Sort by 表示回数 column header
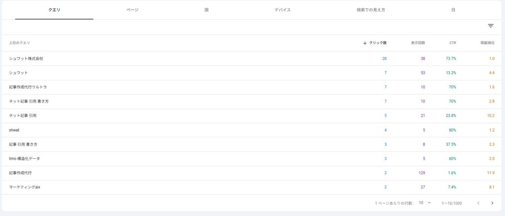 coord(418,43)
